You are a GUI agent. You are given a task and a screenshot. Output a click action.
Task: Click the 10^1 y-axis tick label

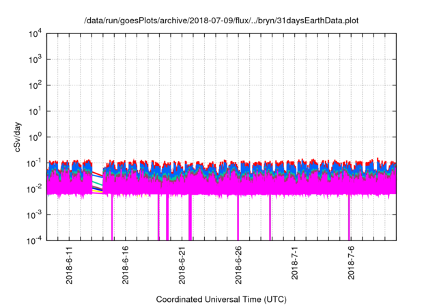pos(34,111)
